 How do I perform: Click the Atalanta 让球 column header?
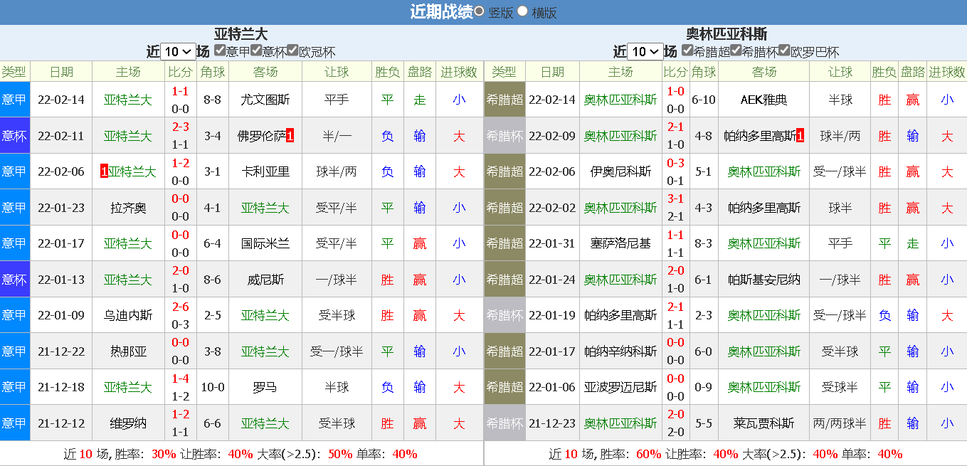coord(337,71)
